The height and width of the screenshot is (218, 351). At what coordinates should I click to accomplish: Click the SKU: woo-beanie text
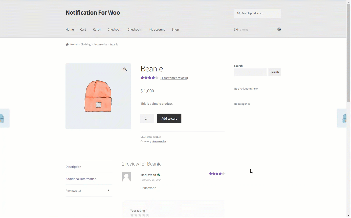tap(150, 137)
